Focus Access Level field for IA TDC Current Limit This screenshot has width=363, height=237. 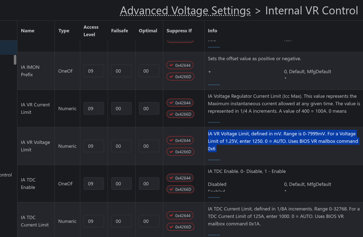(x=94, y=221)
